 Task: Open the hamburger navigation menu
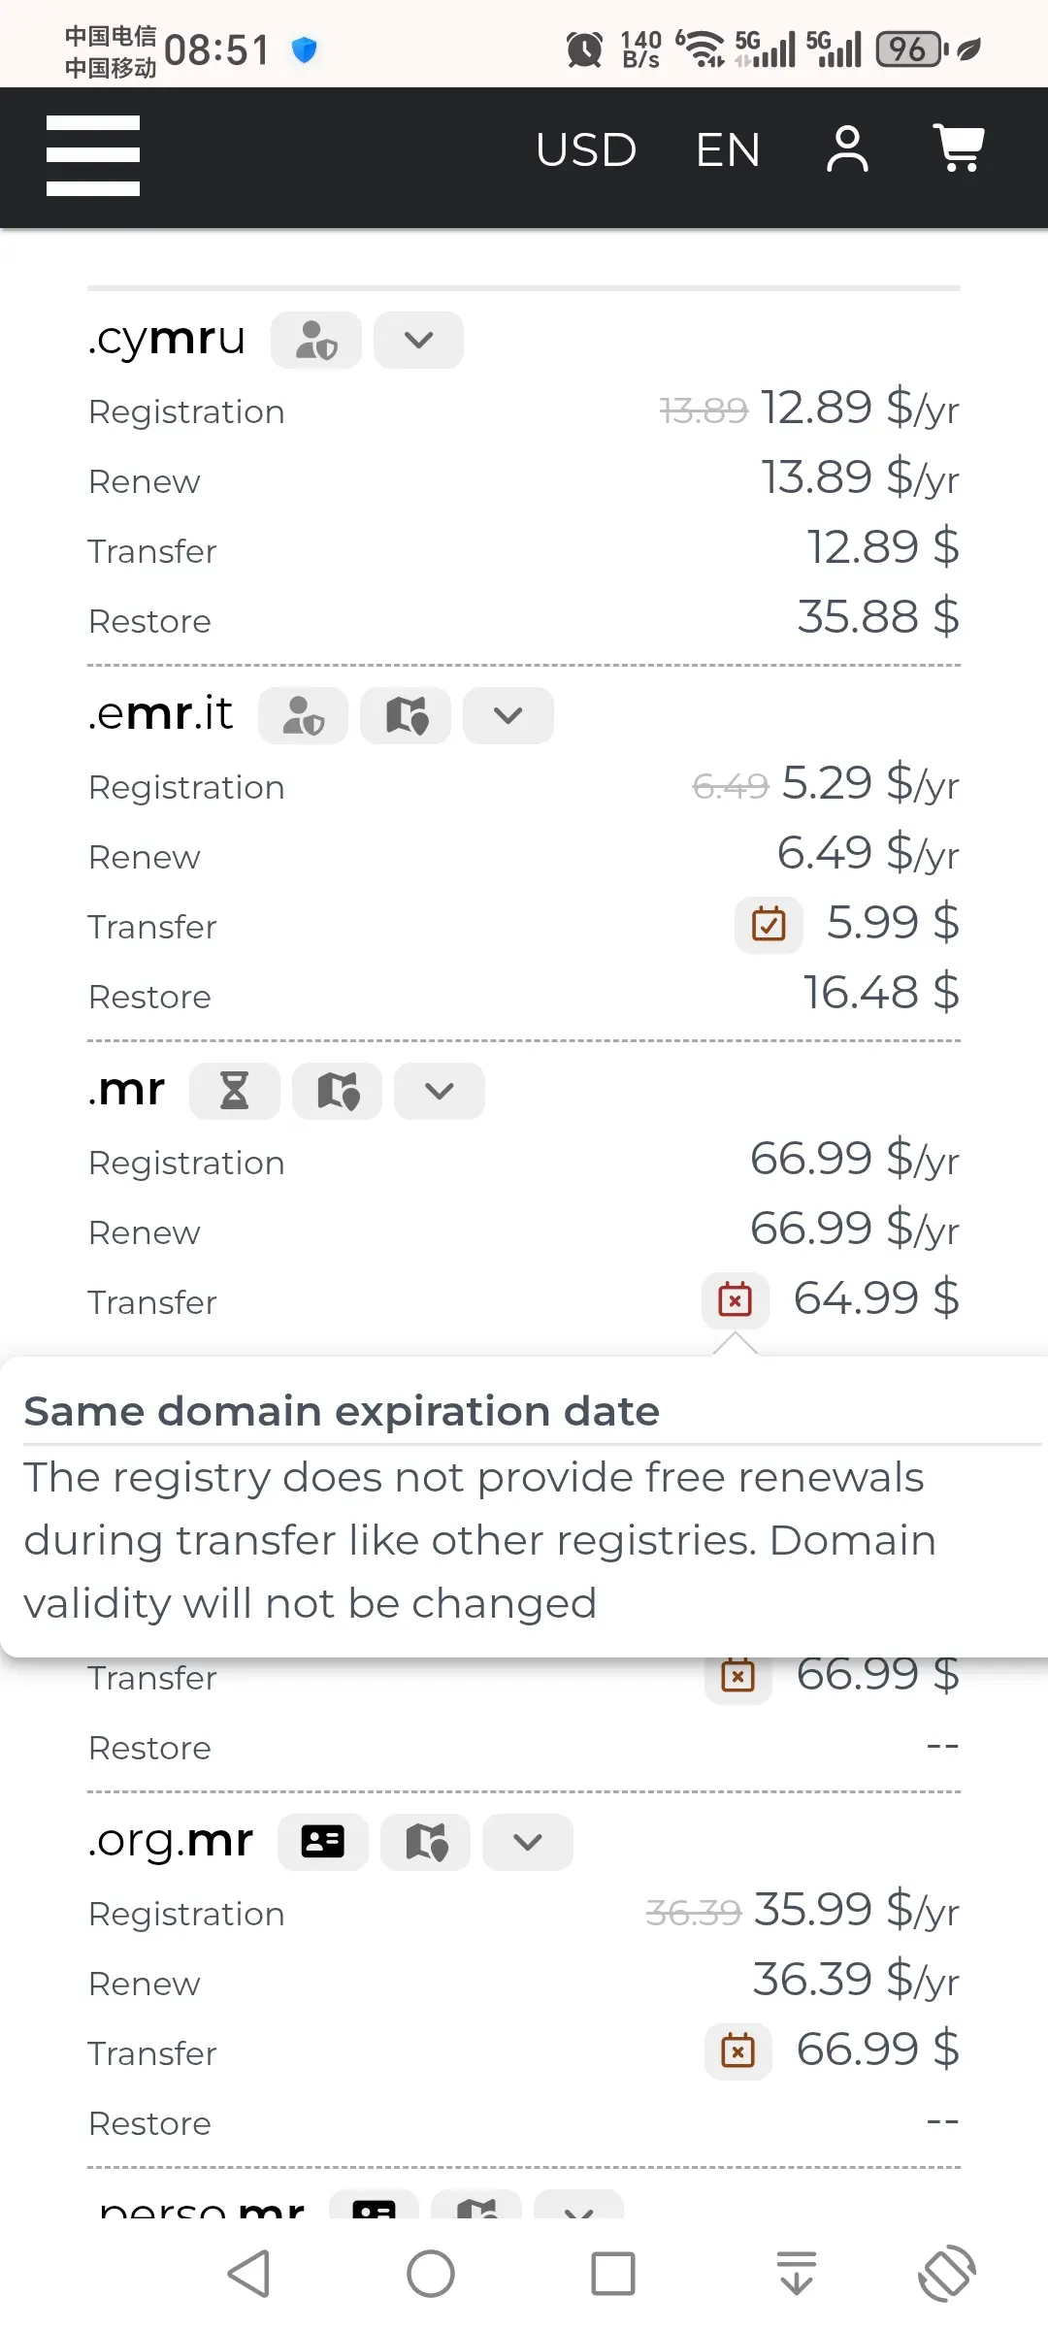coord(93,155)
